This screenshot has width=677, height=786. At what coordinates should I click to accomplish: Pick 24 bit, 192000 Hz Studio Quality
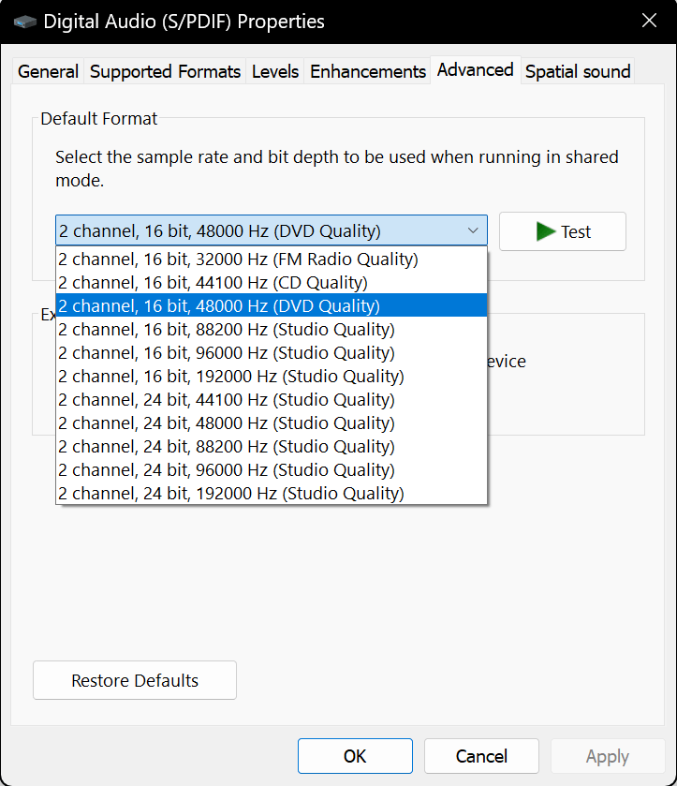272,494
